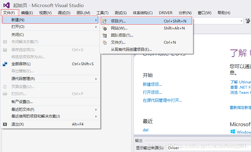This screenshot has width=251, height=152.
Task: Click the Page Setup icon in menu
Action: [5, 87]
